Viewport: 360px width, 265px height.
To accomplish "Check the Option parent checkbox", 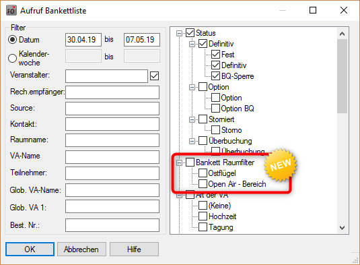I will [203, 87].
